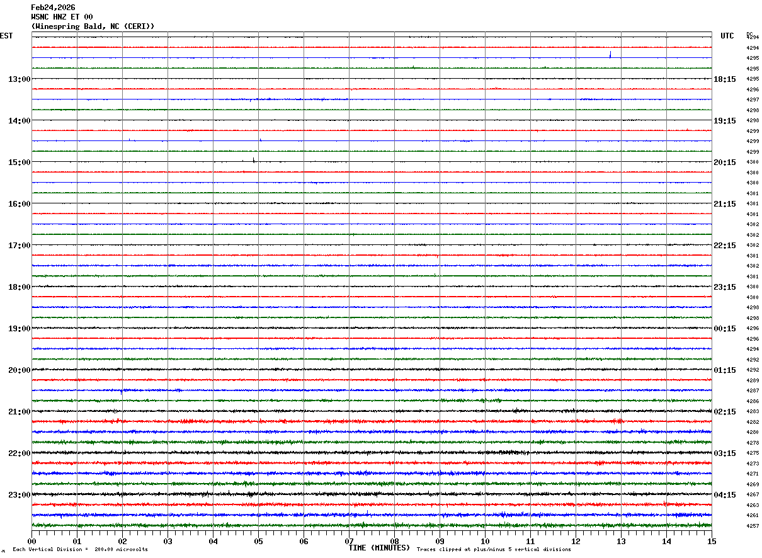Select the 16:00 EST row label
Image resolution: width=762 pixels, height=558 pixels.
[x=19, y=204]
